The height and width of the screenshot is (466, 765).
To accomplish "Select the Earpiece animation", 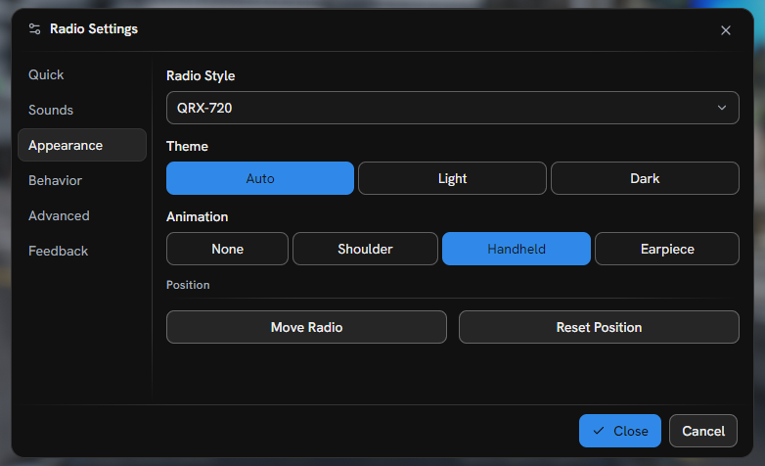I will tap(667, 249).
